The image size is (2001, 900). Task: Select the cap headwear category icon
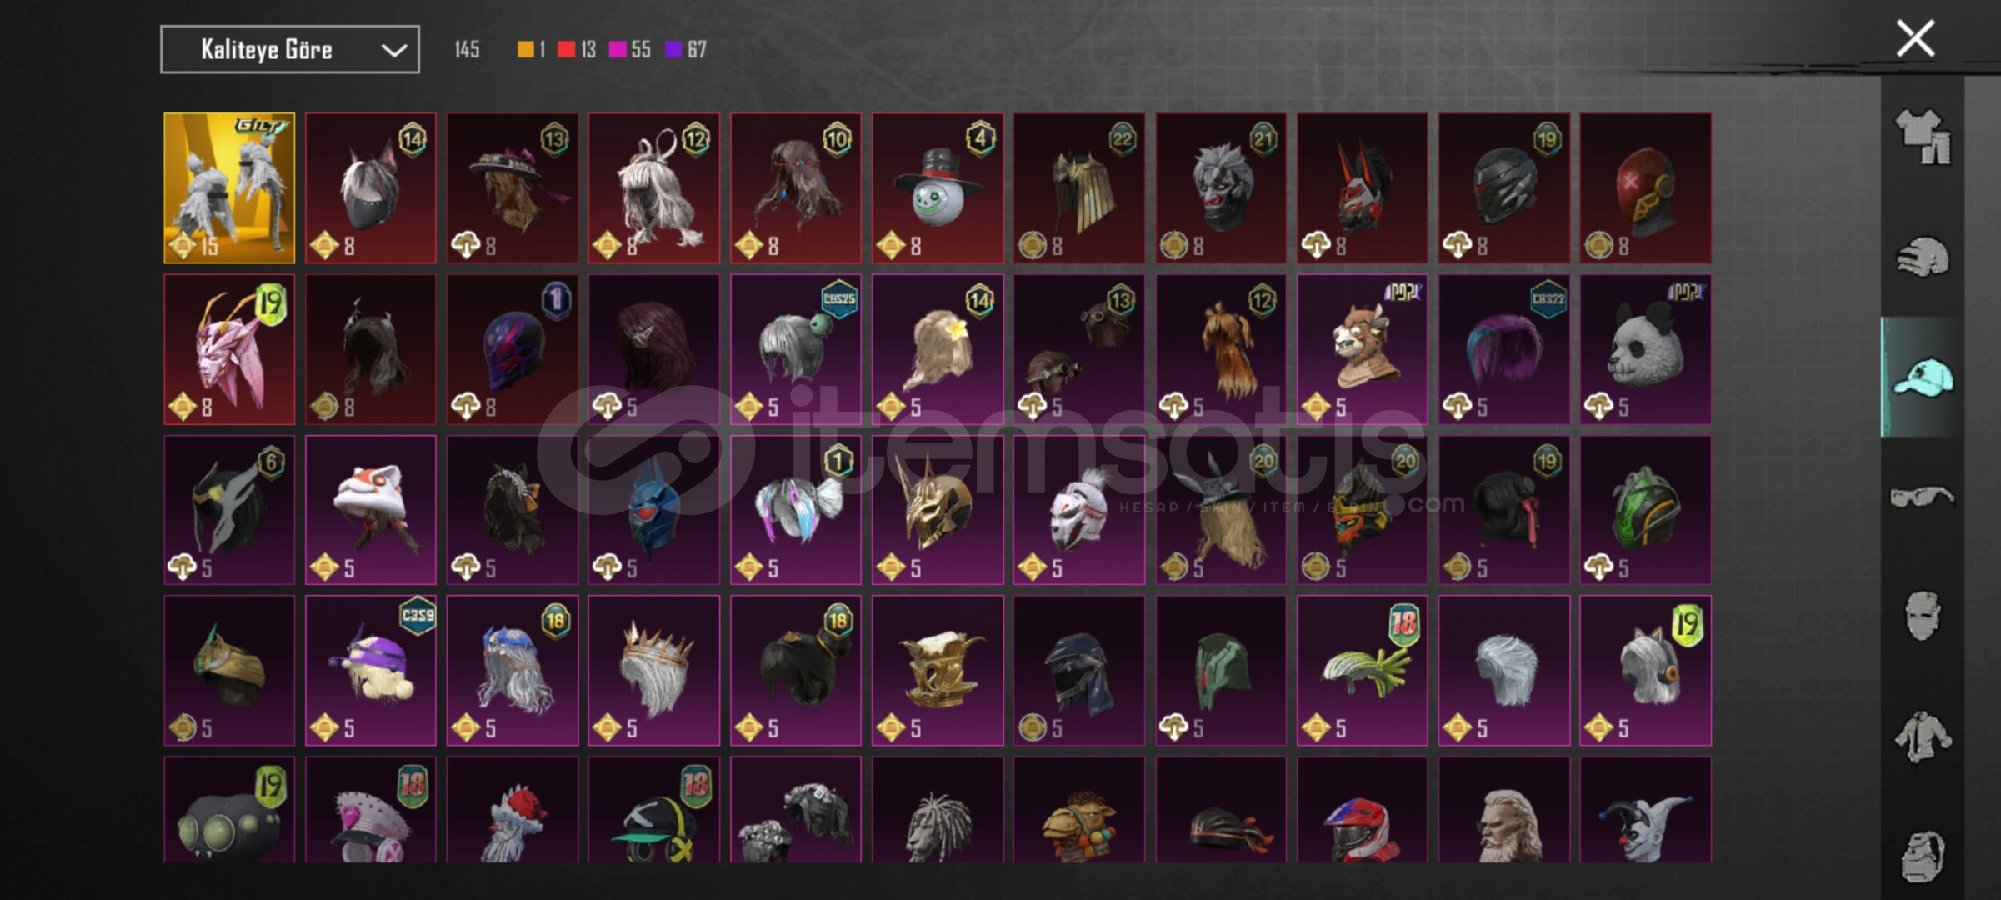[x=1923, y=377]
